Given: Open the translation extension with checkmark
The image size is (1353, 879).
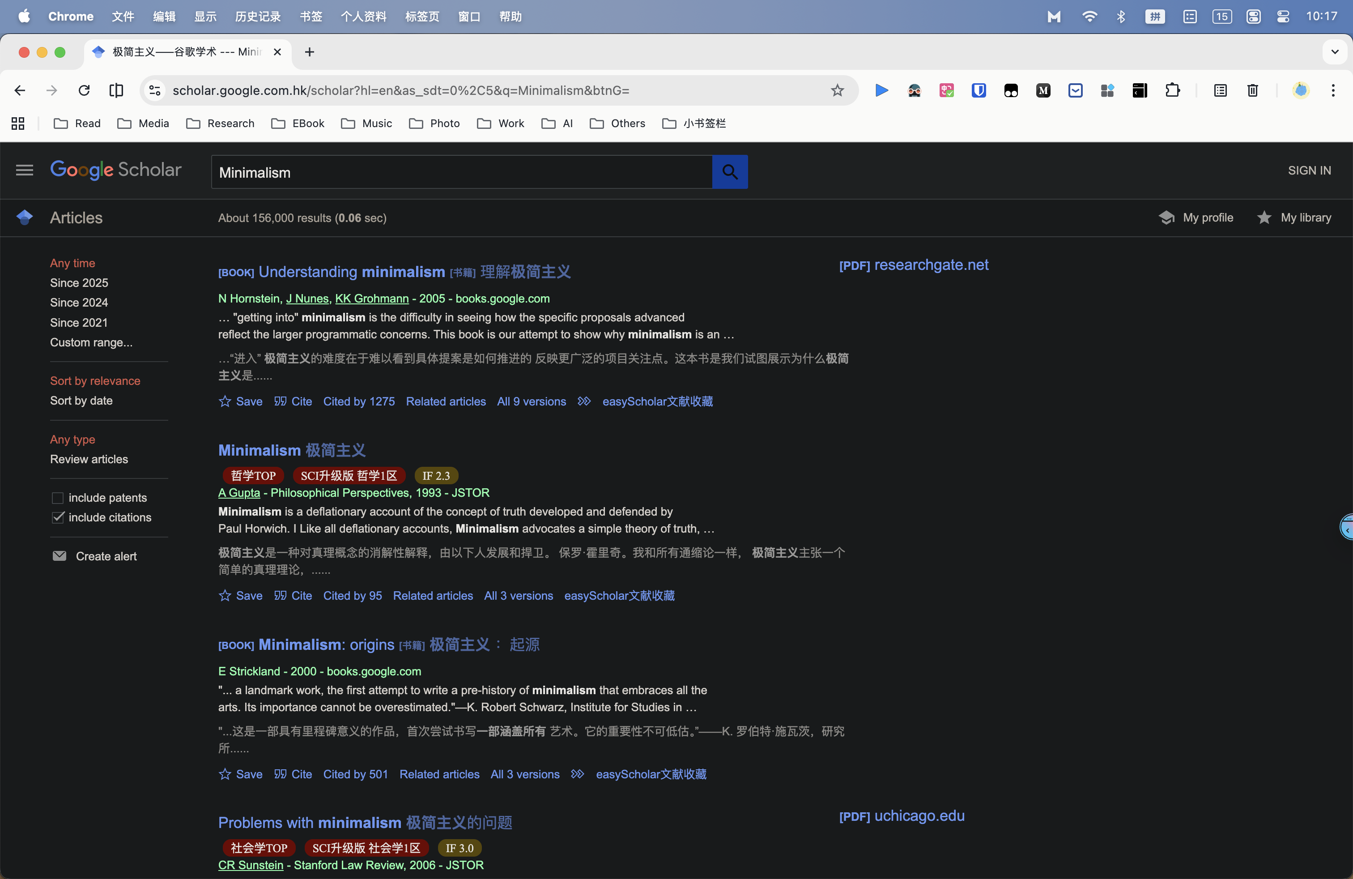Looking at the screenshot, I should pyautogui.click(x=947, y=90).
